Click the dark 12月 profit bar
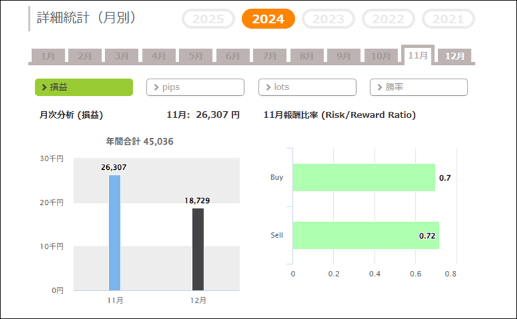This screenshot has height=319, width=517. 198,249
